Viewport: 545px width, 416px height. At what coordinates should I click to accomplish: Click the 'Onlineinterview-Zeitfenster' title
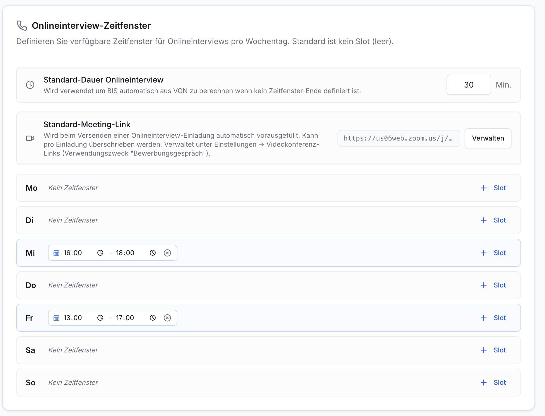point(91,26)
